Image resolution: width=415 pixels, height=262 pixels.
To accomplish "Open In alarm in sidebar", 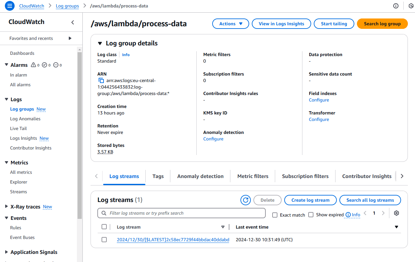I will (x=18, y=75).
